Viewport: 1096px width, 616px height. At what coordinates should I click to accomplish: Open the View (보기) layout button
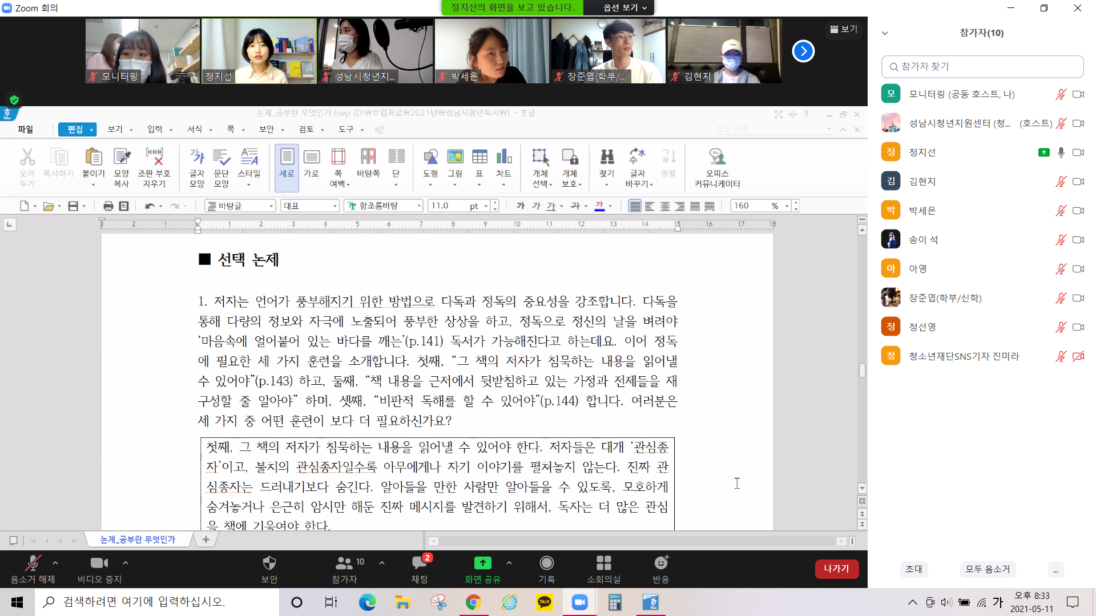click(x=844, y=29)
